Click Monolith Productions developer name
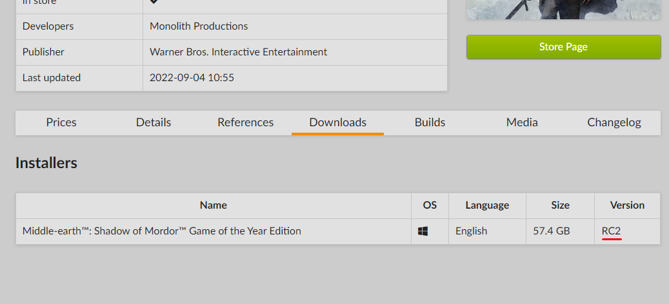Screen dimensions: 669x304 pos(199,26)
